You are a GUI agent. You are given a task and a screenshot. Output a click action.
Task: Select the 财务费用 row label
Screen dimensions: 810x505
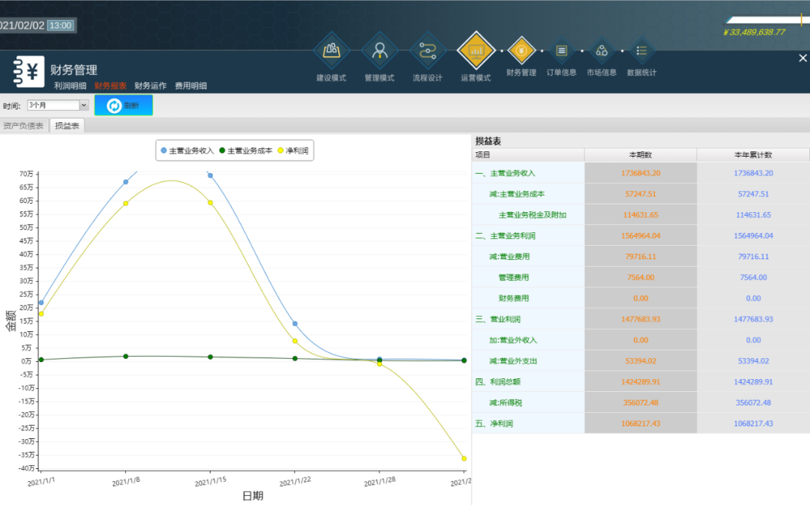point(514,298)
